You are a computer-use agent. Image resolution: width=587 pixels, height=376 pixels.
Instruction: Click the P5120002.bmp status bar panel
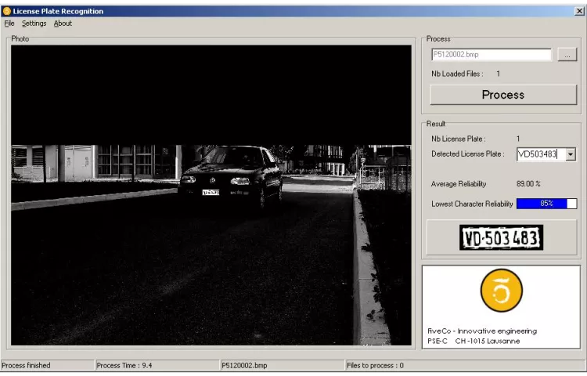coord(280,366)
